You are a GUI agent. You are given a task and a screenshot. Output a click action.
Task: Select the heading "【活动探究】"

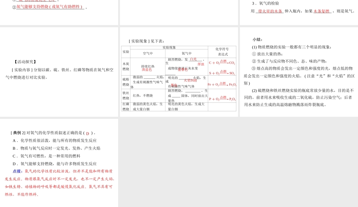click(x=25, y=62)
